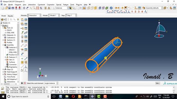Open Opera browser from taskbar

[x=73, y=97]
